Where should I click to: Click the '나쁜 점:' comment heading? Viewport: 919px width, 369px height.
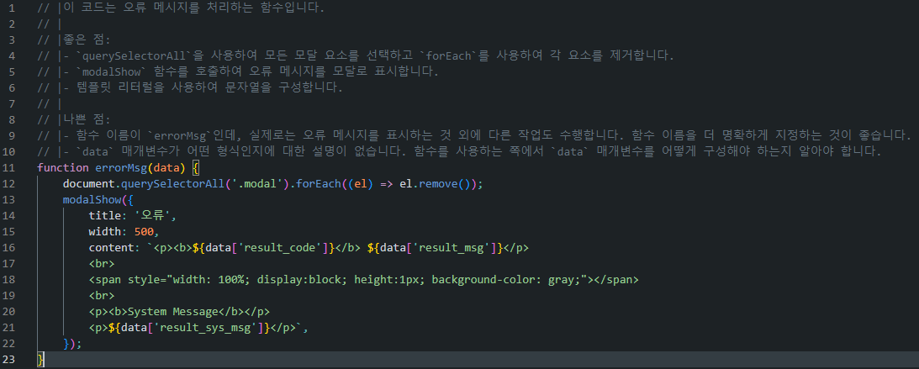tap(85, 119)
